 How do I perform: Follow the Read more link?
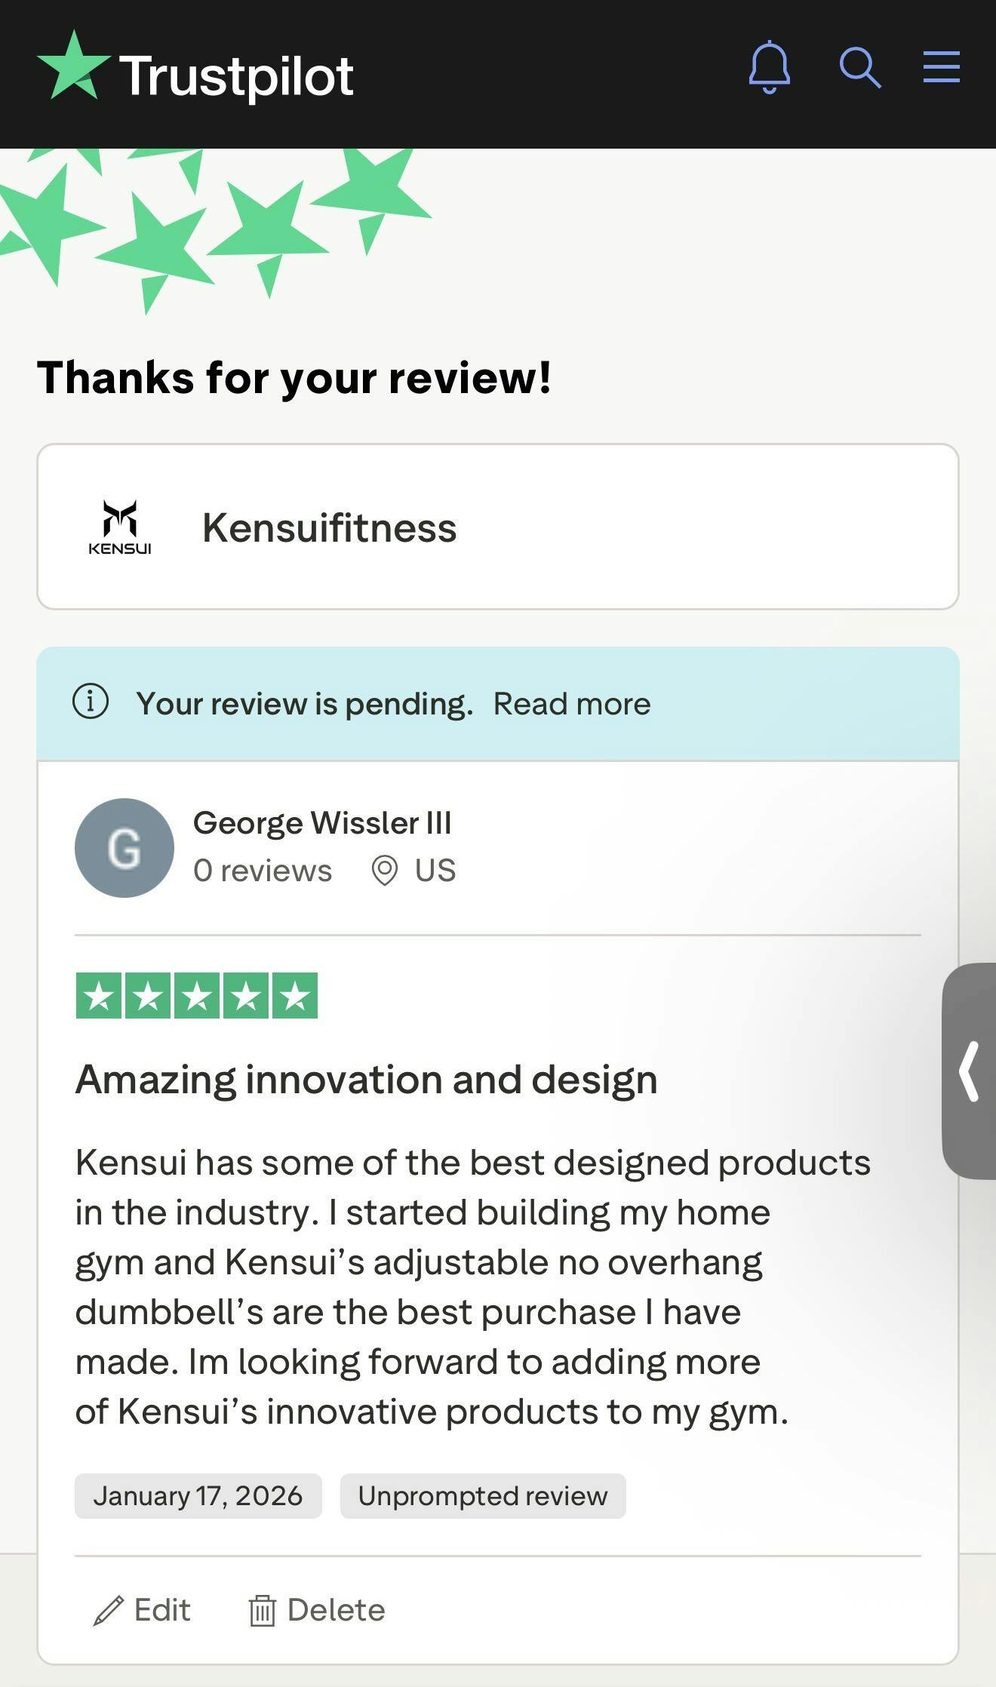571,704
